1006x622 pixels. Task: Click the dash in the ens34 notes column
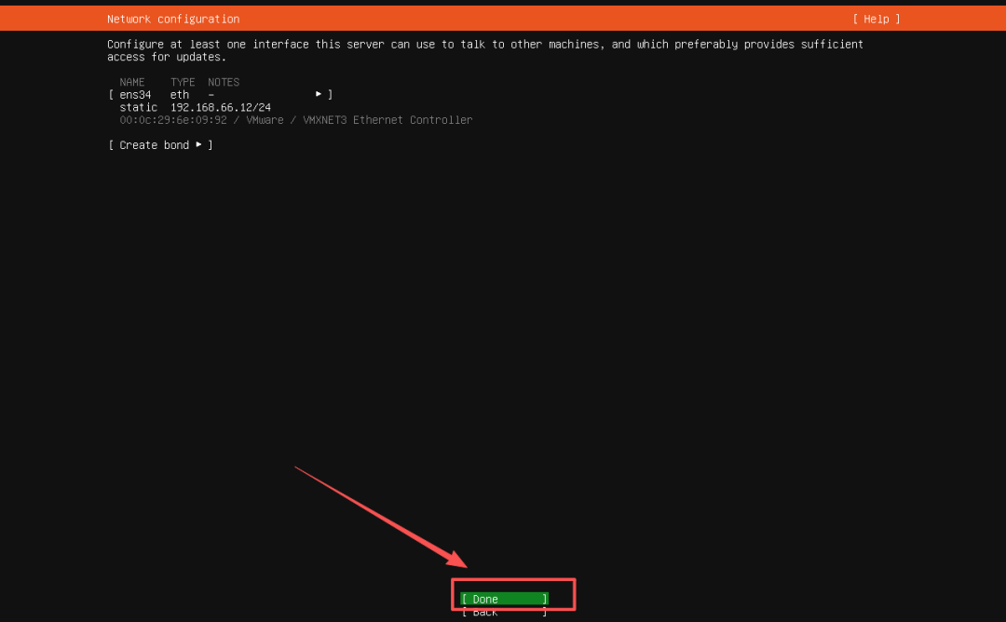pos(211,95)
